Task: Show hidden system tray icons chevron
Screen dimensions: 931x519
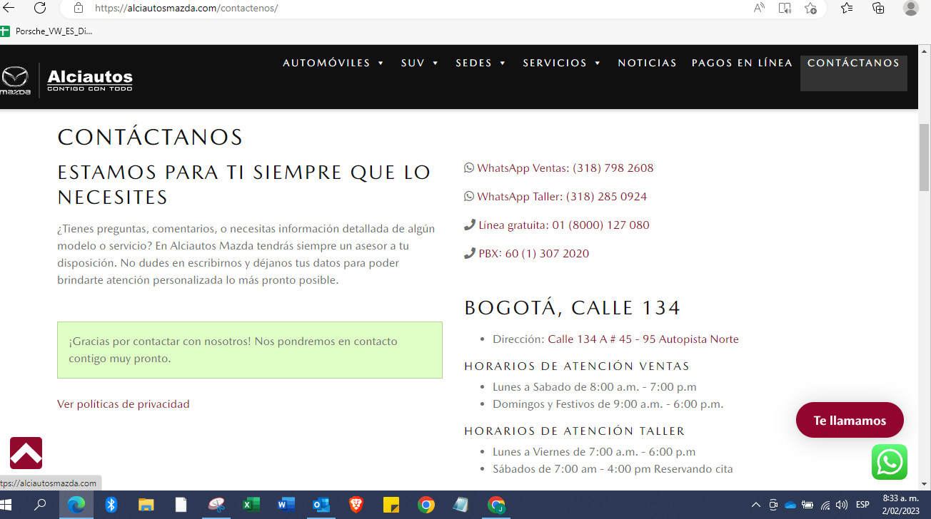Action: (755, 505)
